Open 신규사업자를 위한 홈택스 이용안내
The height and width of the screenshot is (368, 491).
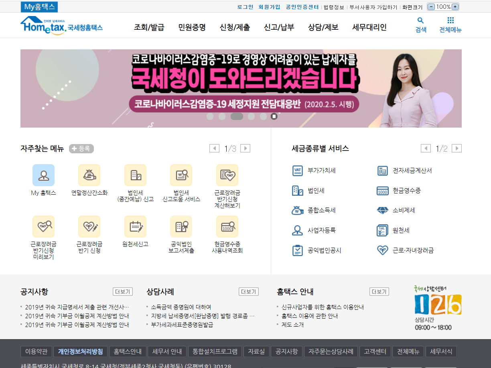click(323, 307)
